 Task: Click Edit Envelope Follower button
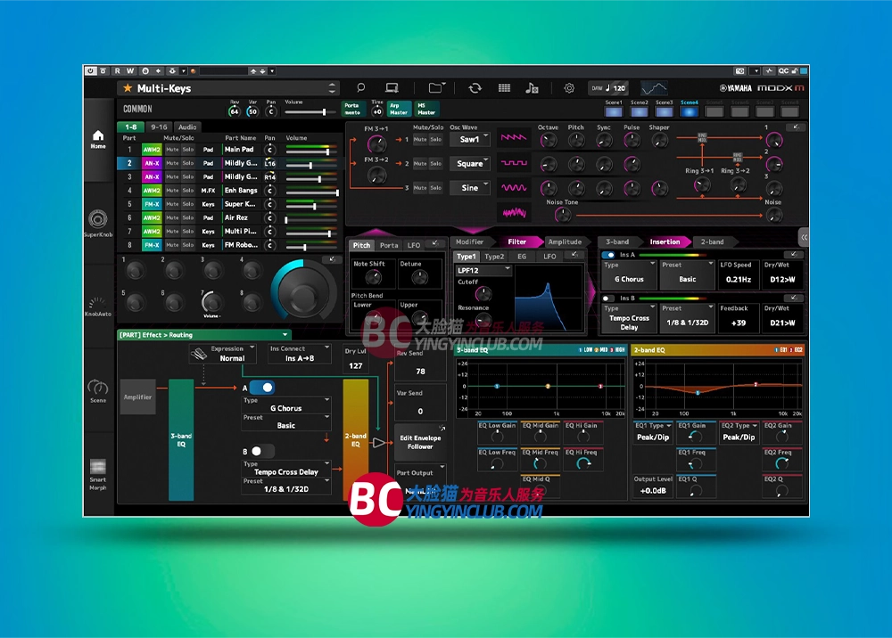coord(420,443)
